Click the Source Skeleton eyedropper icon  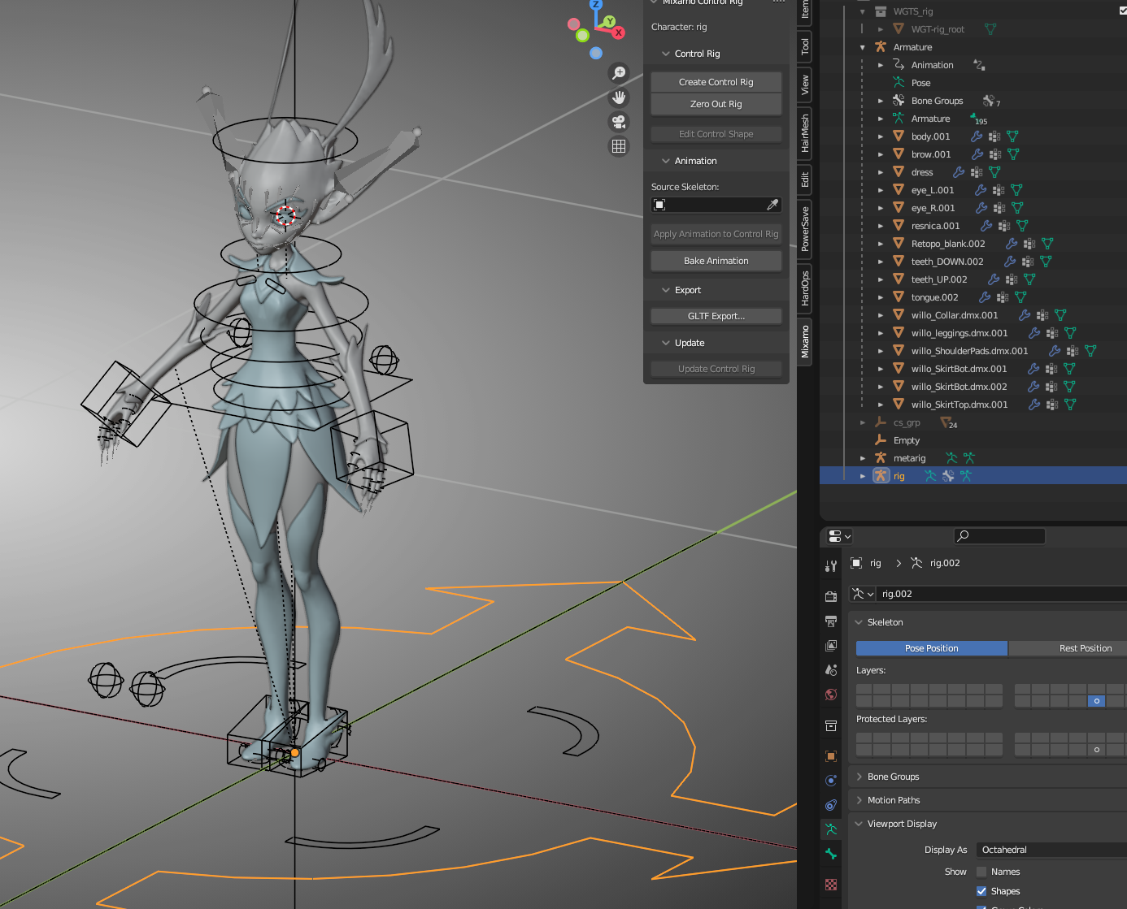click(x=772, y=205)
